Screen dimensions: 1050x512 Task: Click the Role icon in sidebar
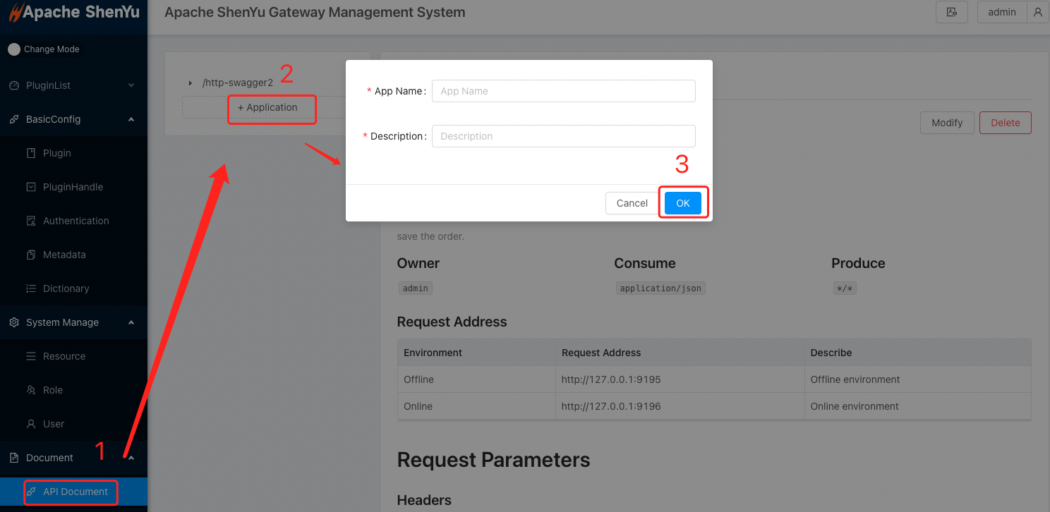point(31,390)
